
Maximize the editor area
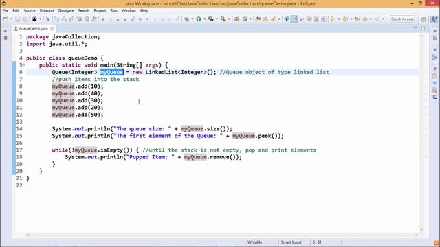tap(423, 28)
